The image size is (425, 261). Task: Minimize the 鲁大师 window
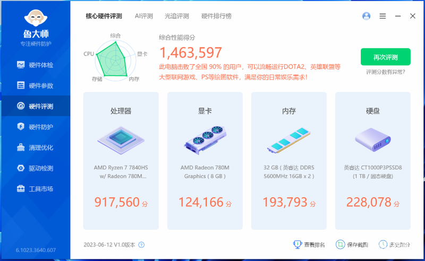(x=397, y=16)
